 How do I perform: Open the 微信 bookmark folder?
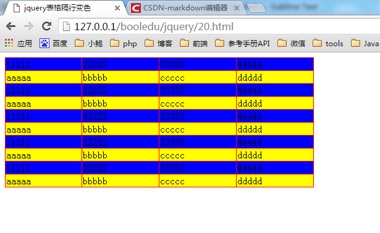pyautogui.click(x=291, y=44)
